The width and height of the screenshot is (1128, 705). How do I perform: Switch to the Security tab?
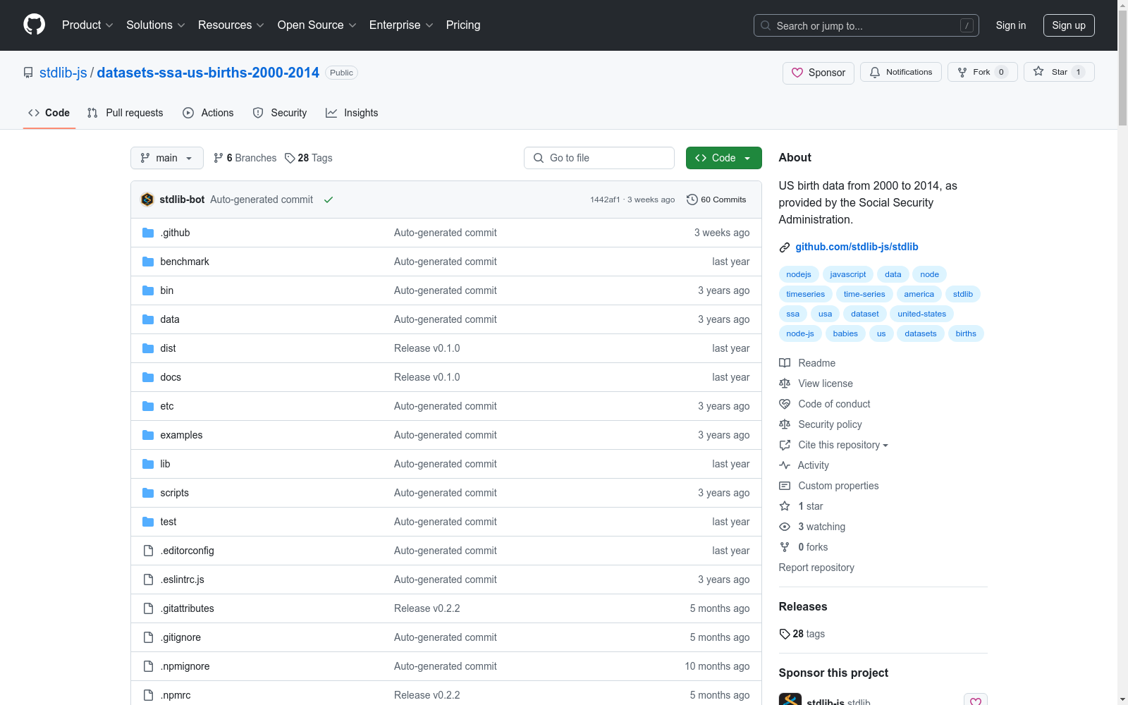280,113
